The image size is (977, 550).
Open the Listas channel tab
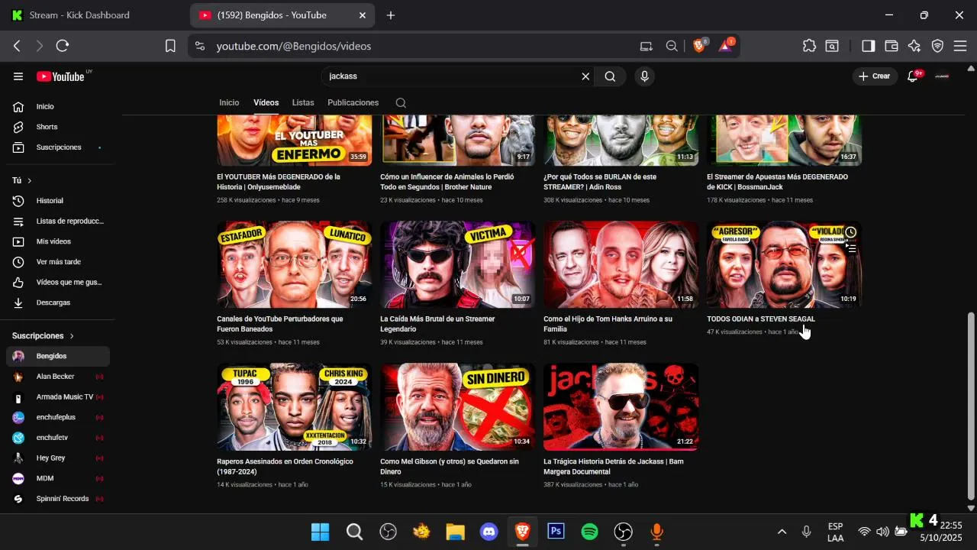tap(303, 102)
